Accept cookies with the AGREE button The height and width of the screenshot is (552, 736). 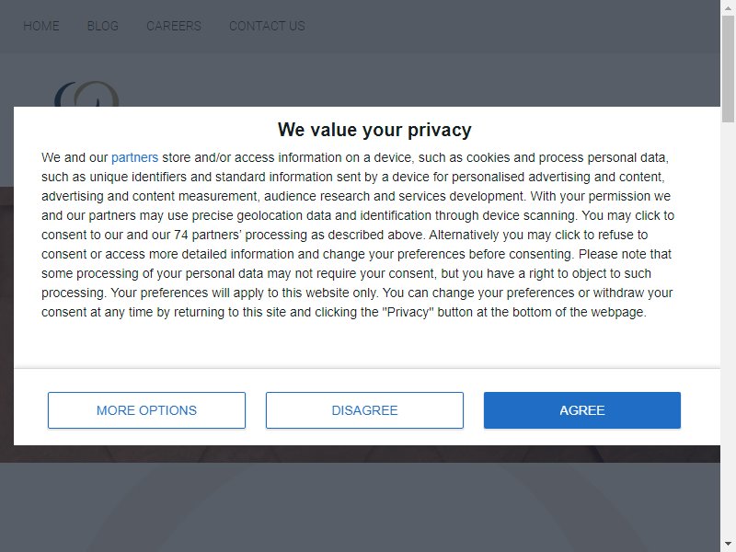point(582,410)
